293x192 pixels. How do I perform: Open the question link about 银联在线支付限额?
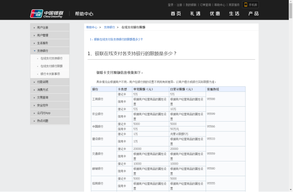pyautogui.click(x=116, y=39)
